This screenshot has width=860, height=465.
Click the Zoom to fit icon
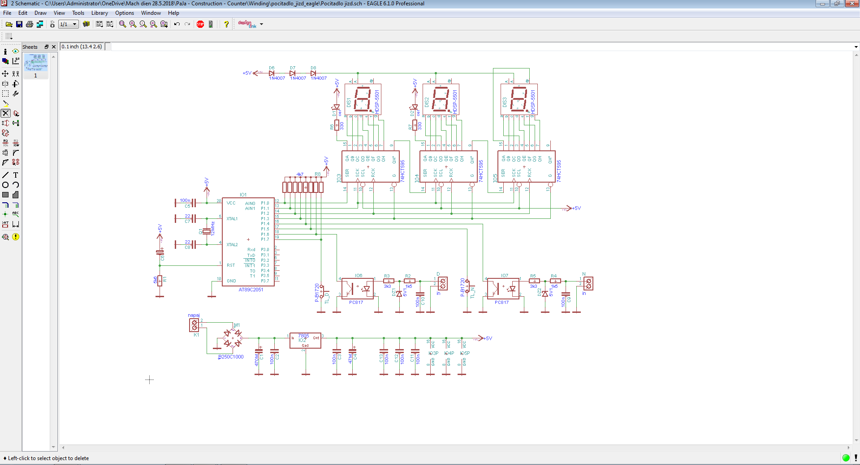point(122,24)
